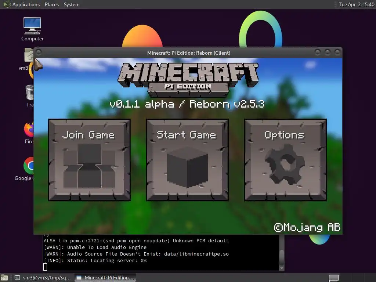Open the System menu
This screenshot has height=282, width=376.
[72, 4]
